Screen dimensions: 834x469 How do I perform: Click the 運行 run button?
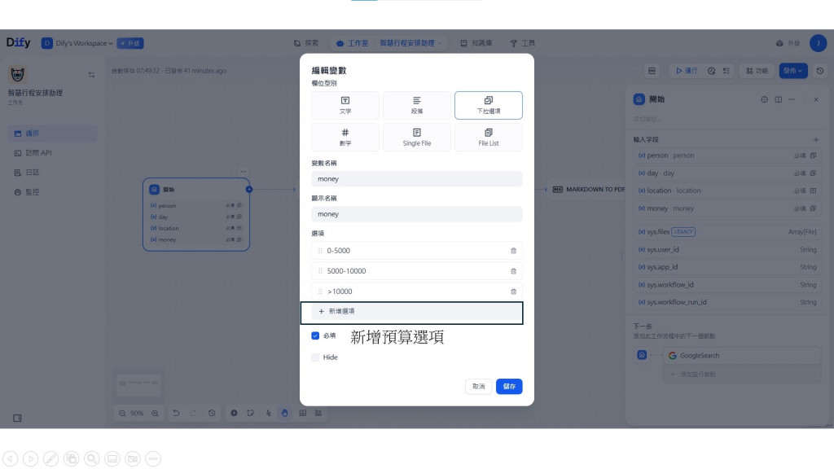pyautogui.click(x=687, y=71)
